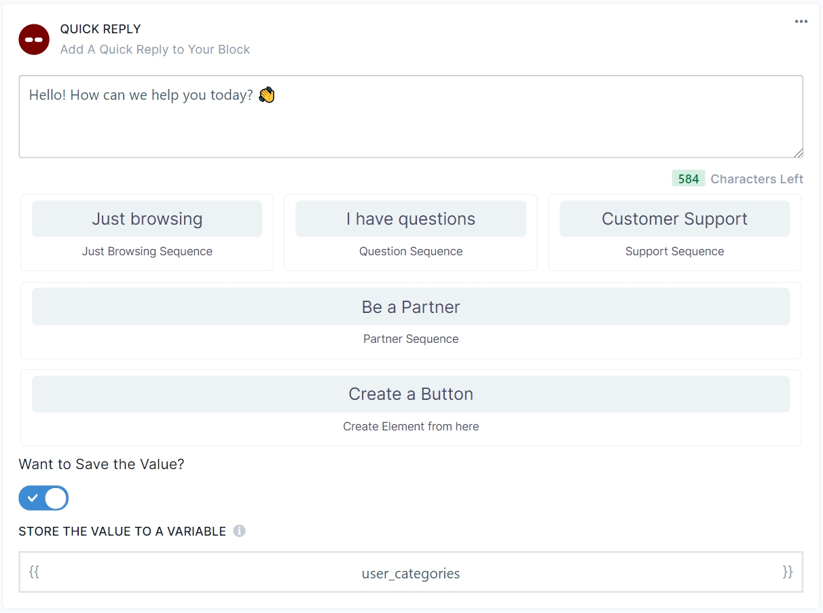Select the Customer Support quick reply button
The width and height of the screenshot is (823, 613).
[x=674, y=219]
